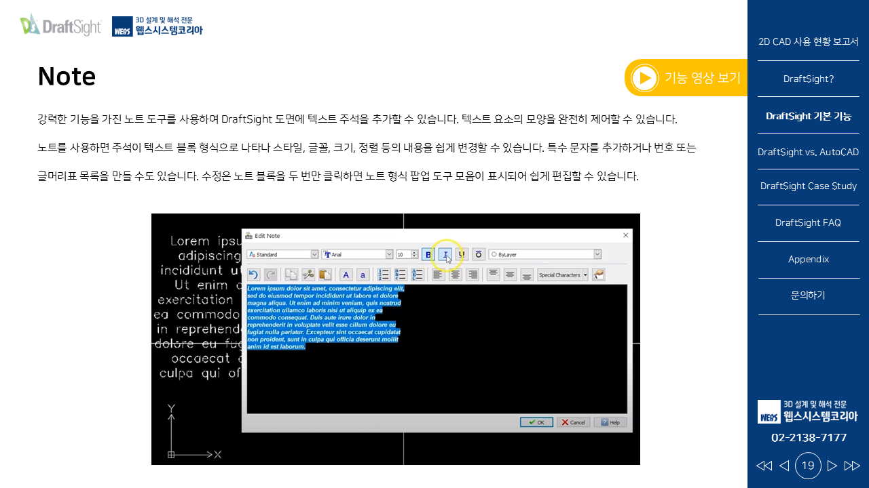The image size is (869, 488).
Task: Open DraftSight vs. AutoCAD section
Action: [808, 152]
